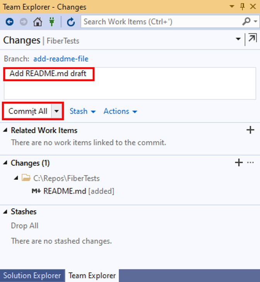Switch to the Solution Explorer tab
The image size is (260, 282).
(32, 275)
